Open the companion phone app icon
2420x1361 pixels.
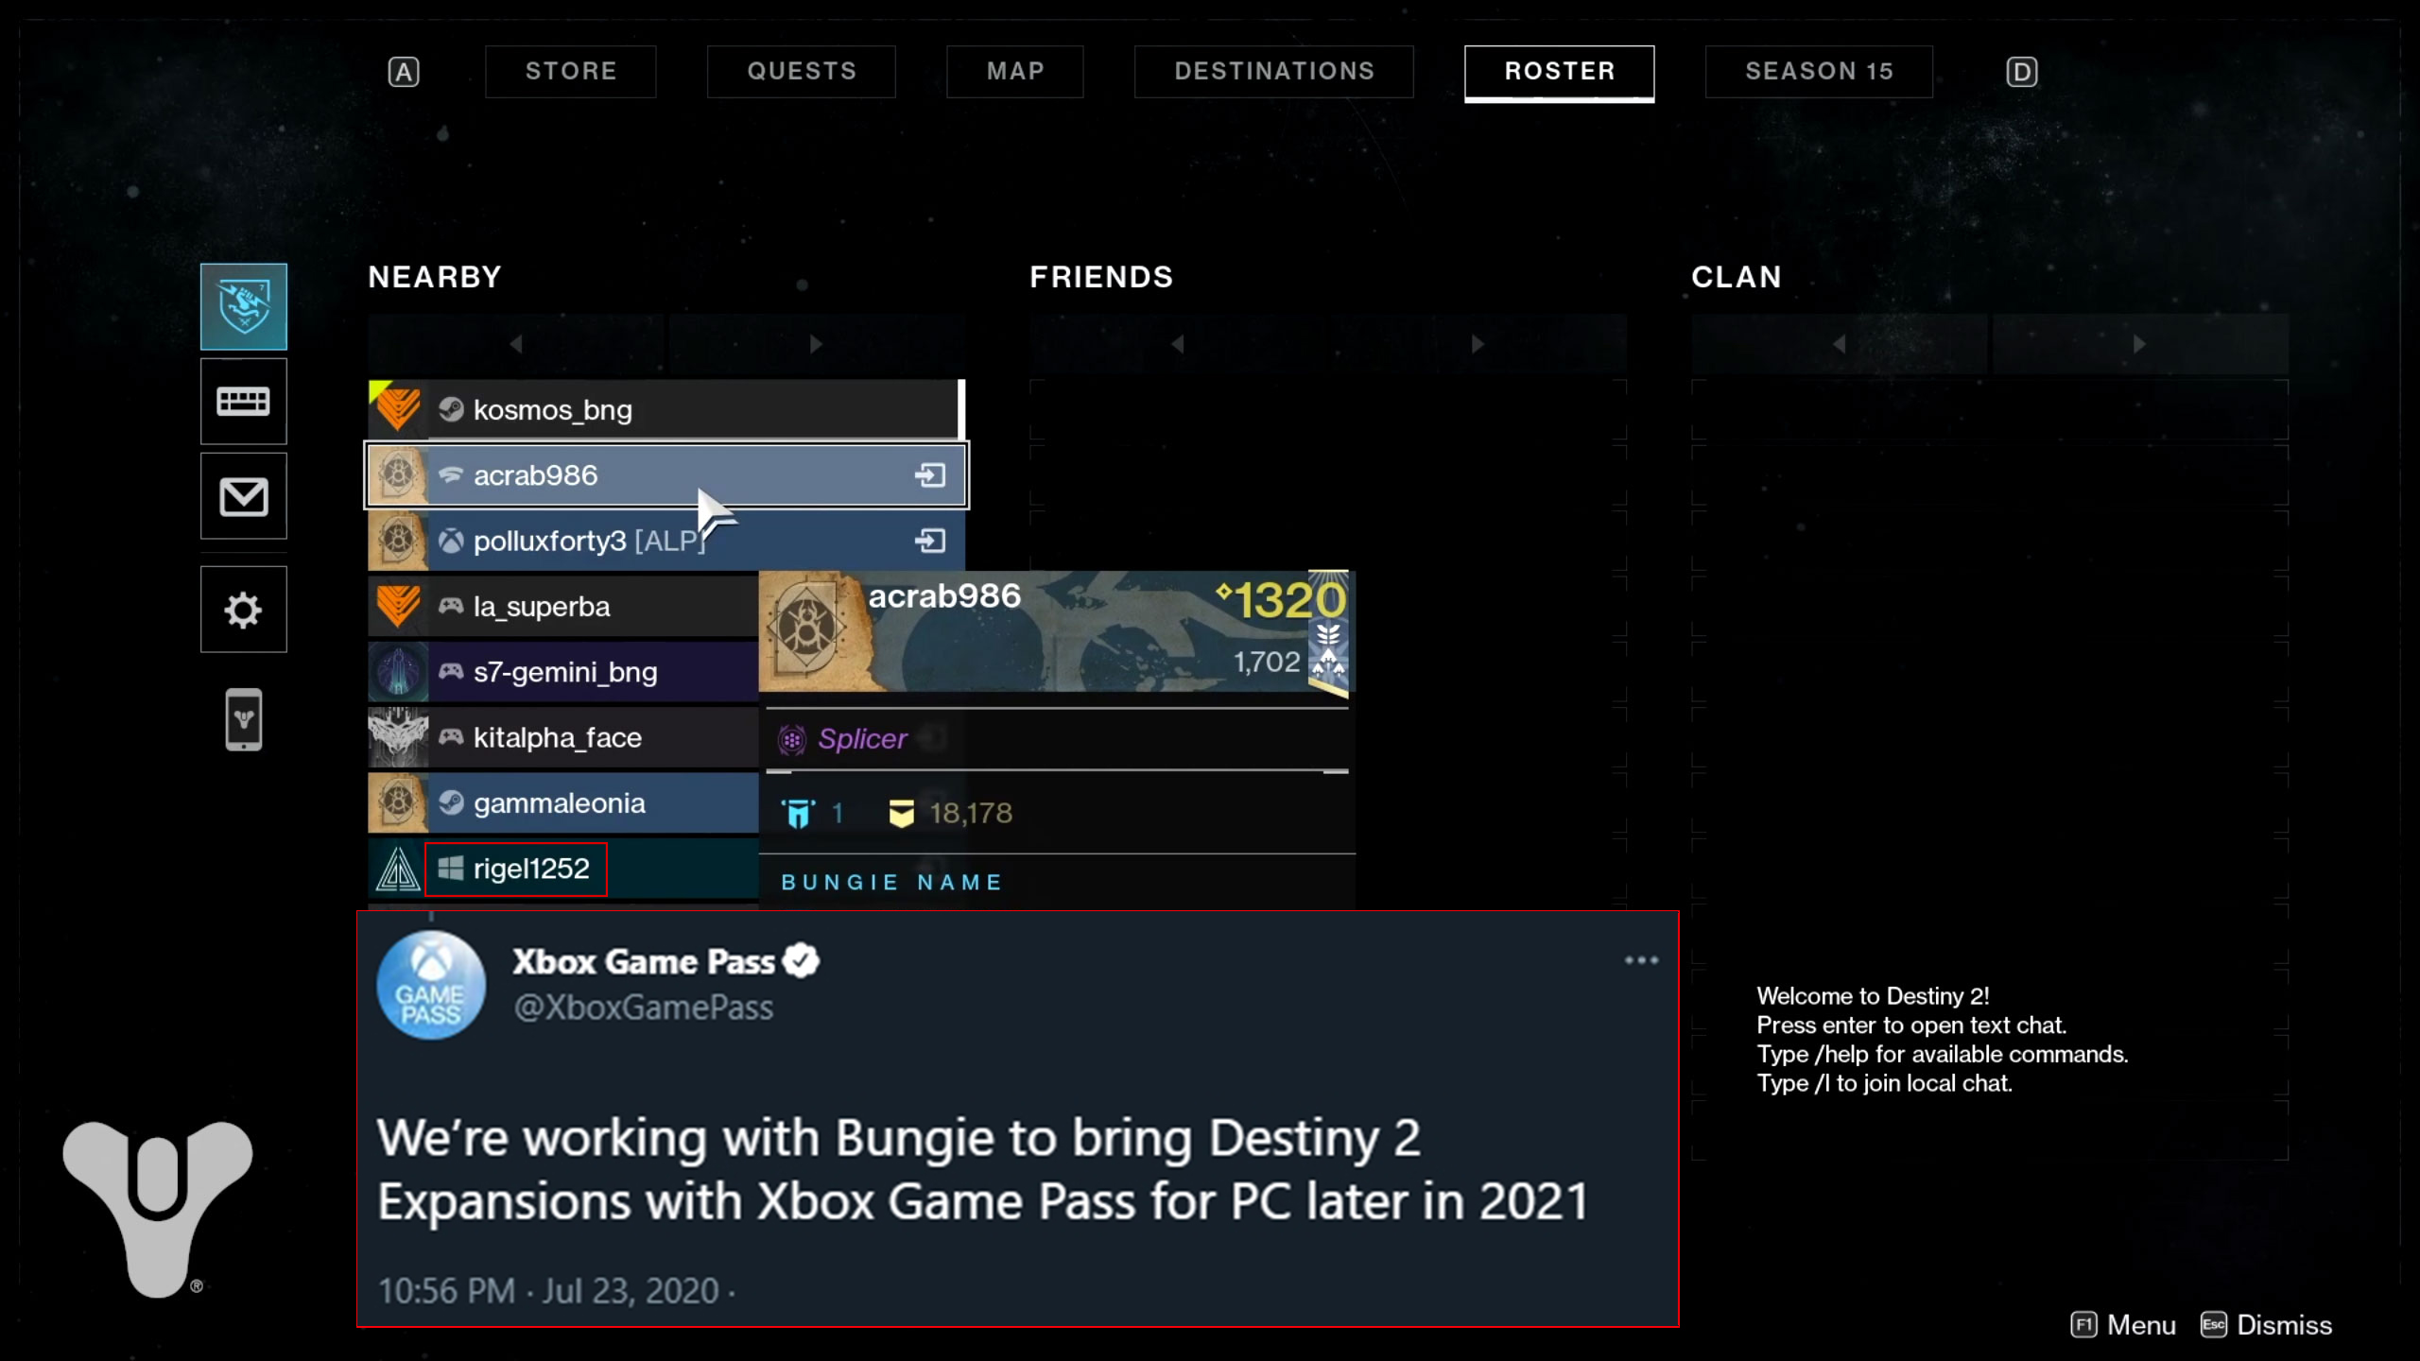[x=244, y=720]
